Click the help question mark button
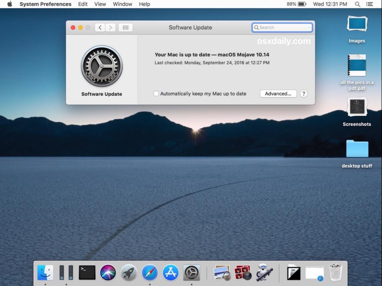 click(x=304, y=94)
